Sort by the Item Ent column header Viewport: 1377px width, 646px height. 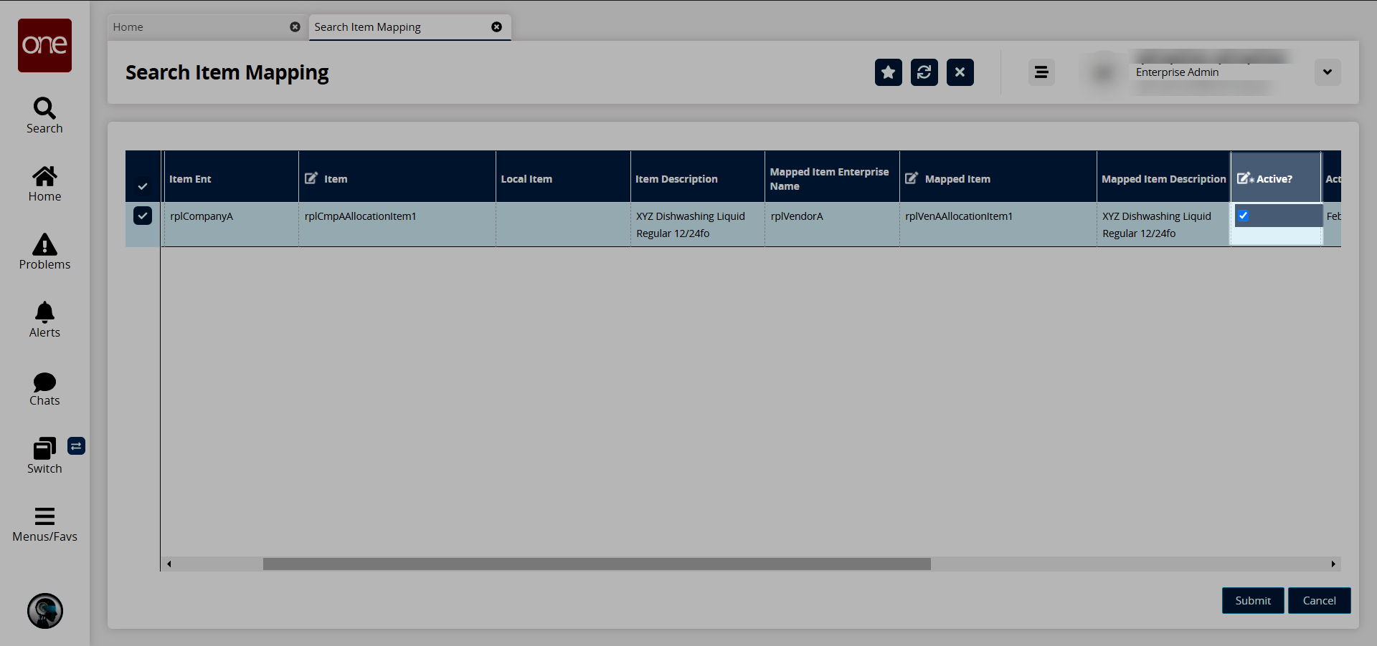230,177
